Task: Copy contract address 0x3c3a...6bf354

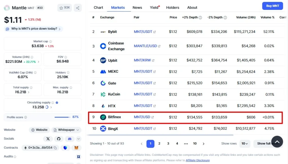Action: [55, 148]
